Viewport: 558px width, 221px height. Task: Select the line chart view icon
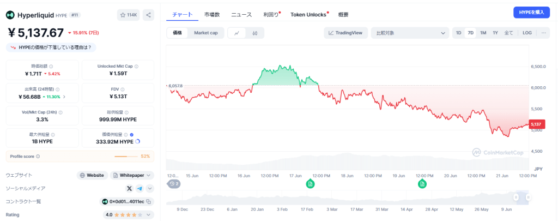(236, 33)
